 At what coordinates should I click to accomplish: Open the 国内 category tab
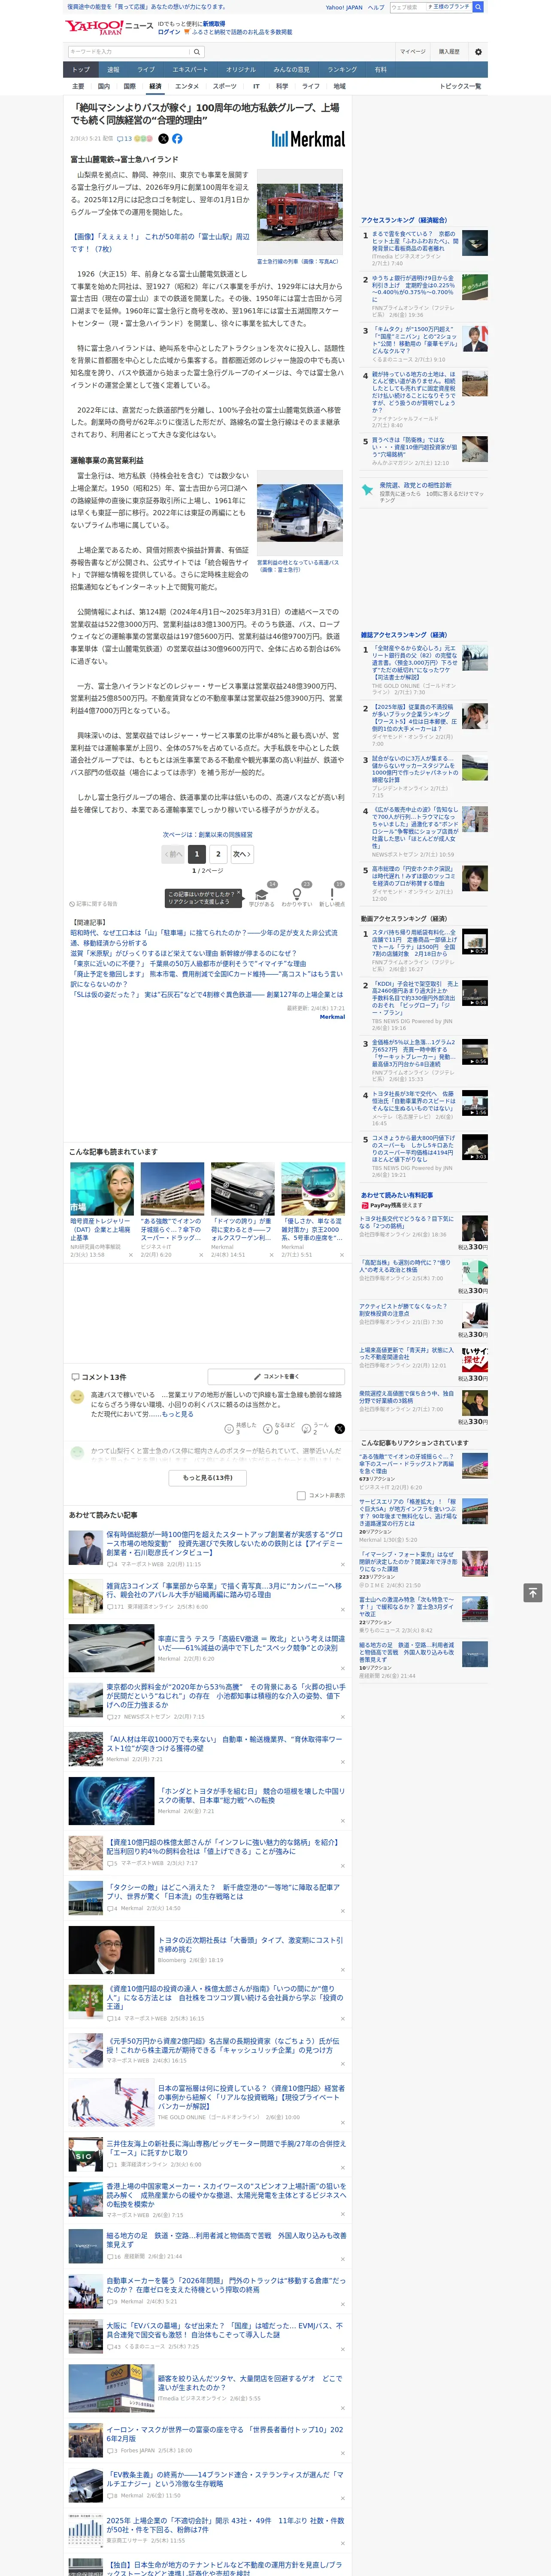pyautogui.click(x=104, y=86)
